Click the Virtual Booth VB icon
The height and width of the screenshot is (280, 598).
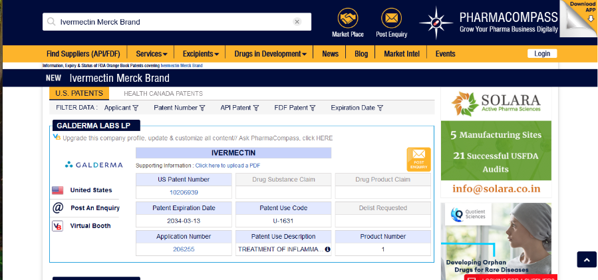(x=58, y=226)
